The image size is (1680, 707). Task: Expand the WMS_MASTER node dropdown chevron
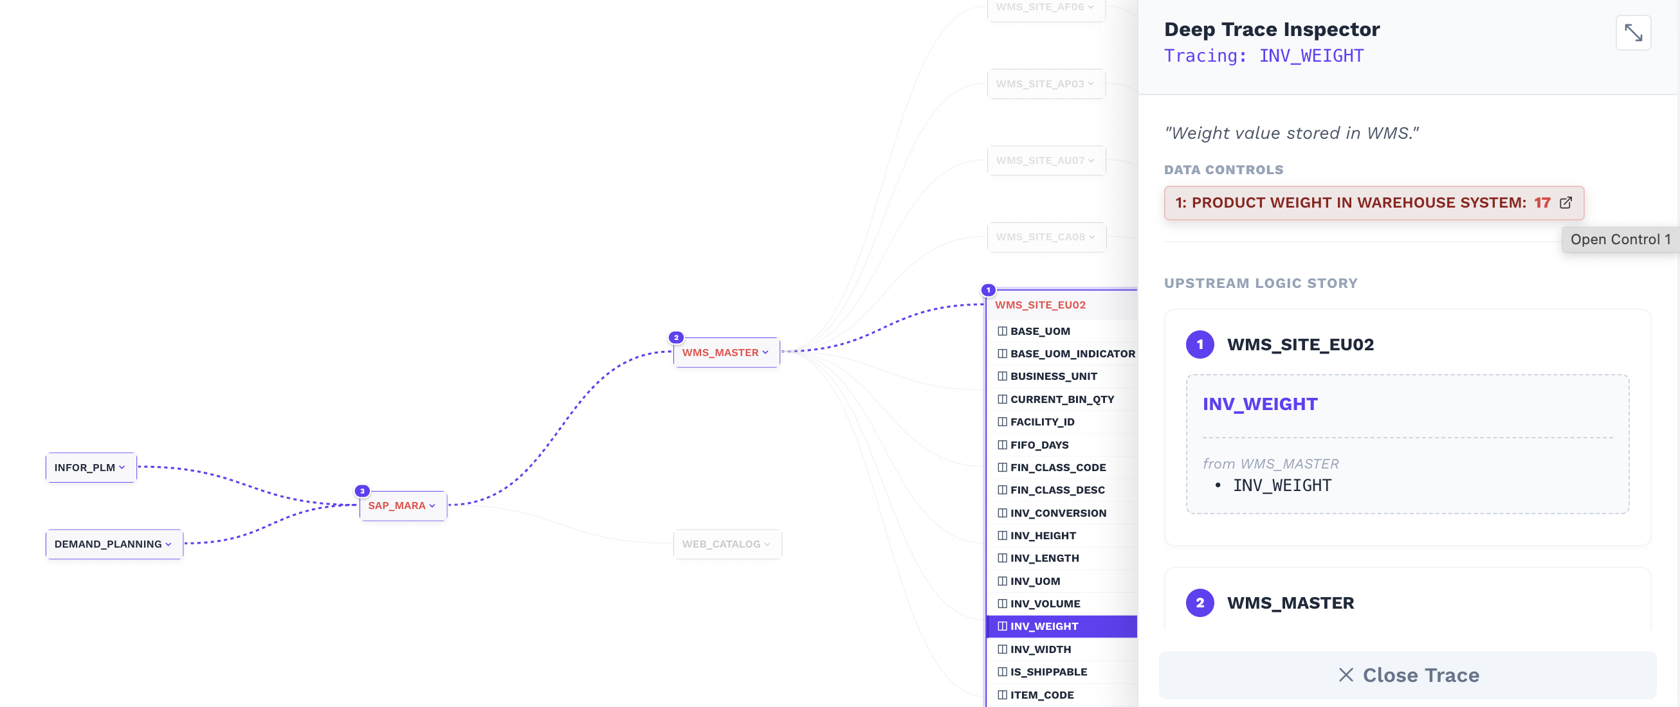(x=767, y=352)
